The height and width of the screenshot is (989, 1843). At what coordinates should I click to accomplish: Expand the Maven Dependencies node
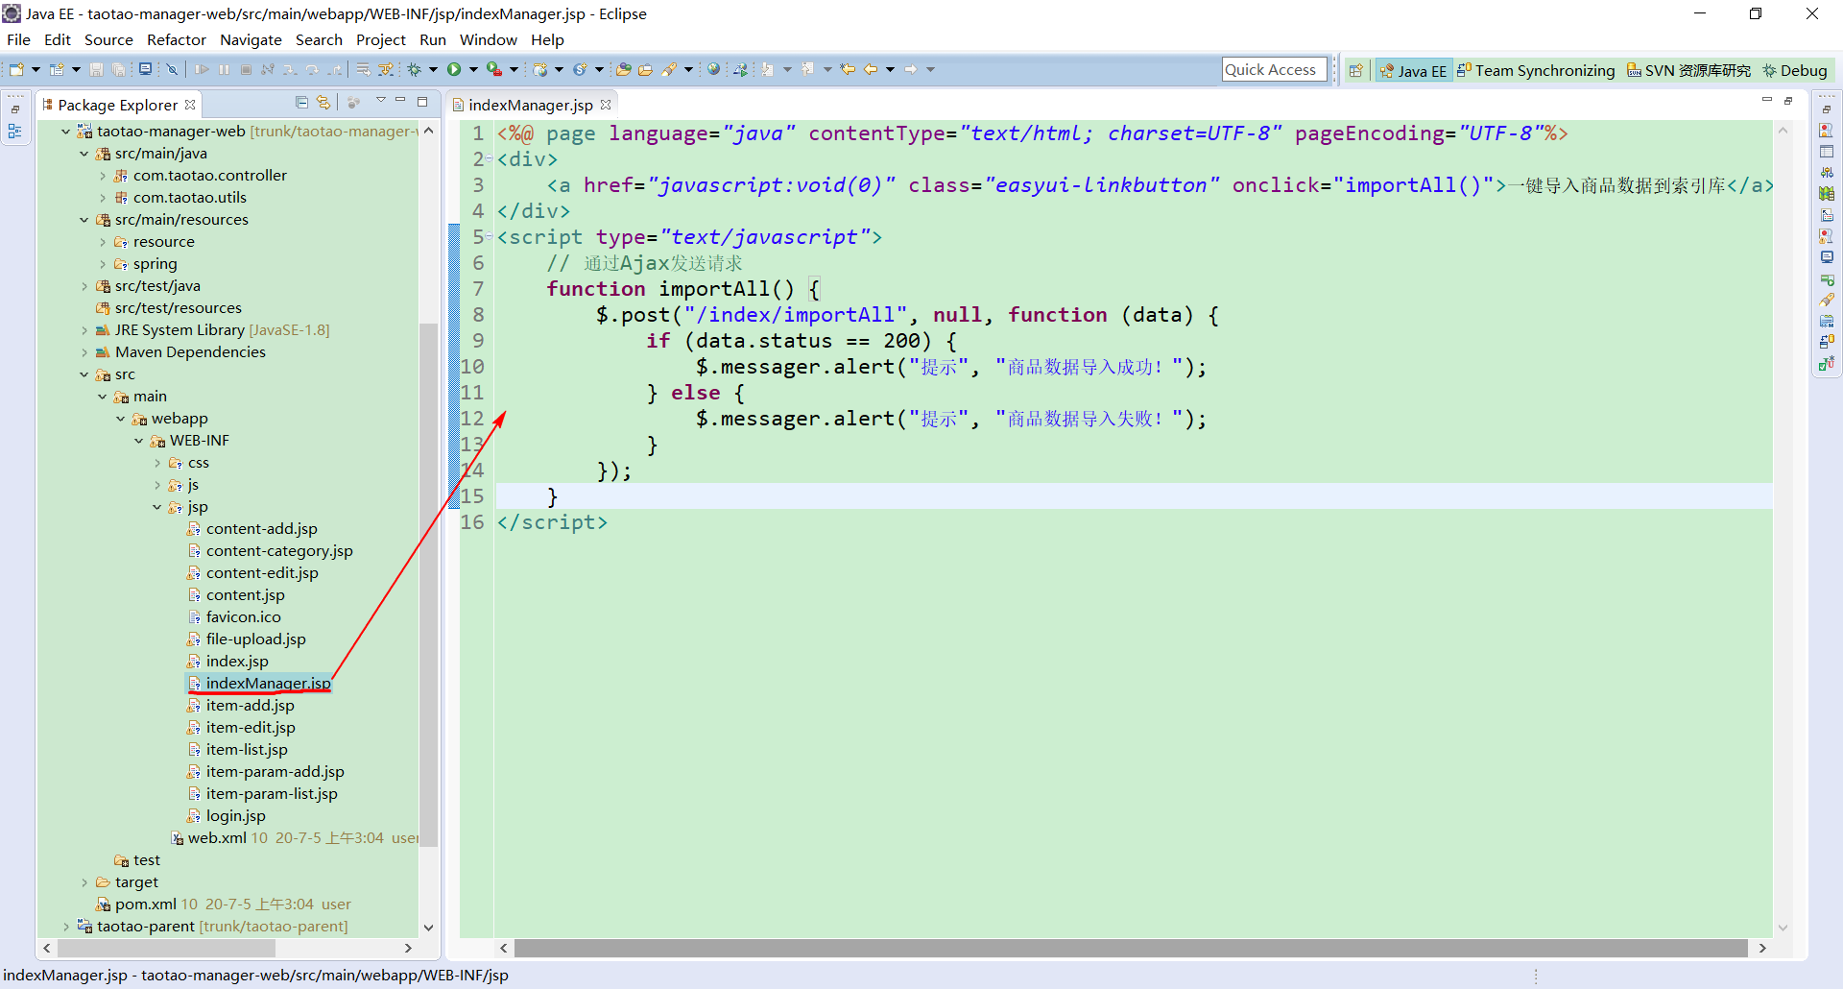(x=84, y=352)
